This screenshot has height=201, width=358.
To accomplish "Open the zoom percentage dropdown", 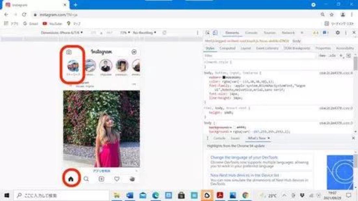I will (x=125, y=33).
